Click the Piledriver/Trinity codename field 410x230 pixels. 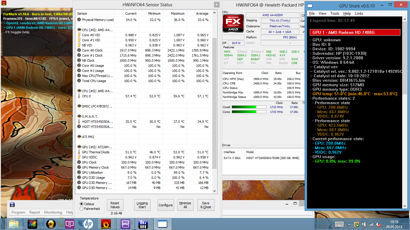280,26
